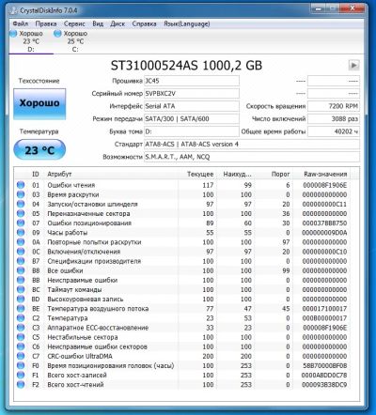Click the drive letter field D:

[192, 131]
